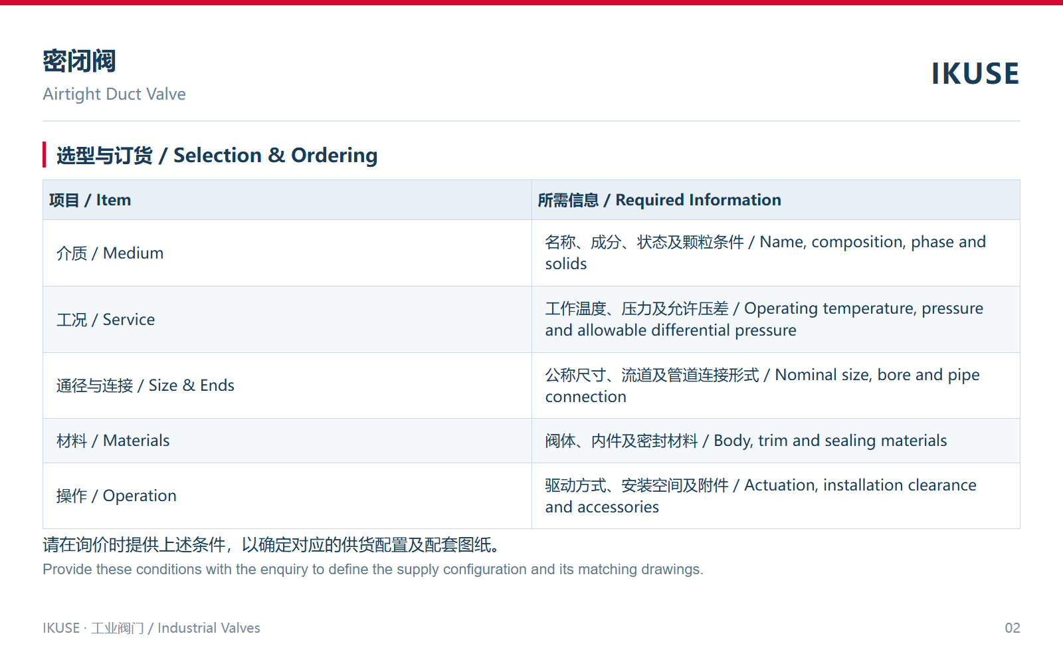Click the Required Information column header

click(x=776, y=200)
